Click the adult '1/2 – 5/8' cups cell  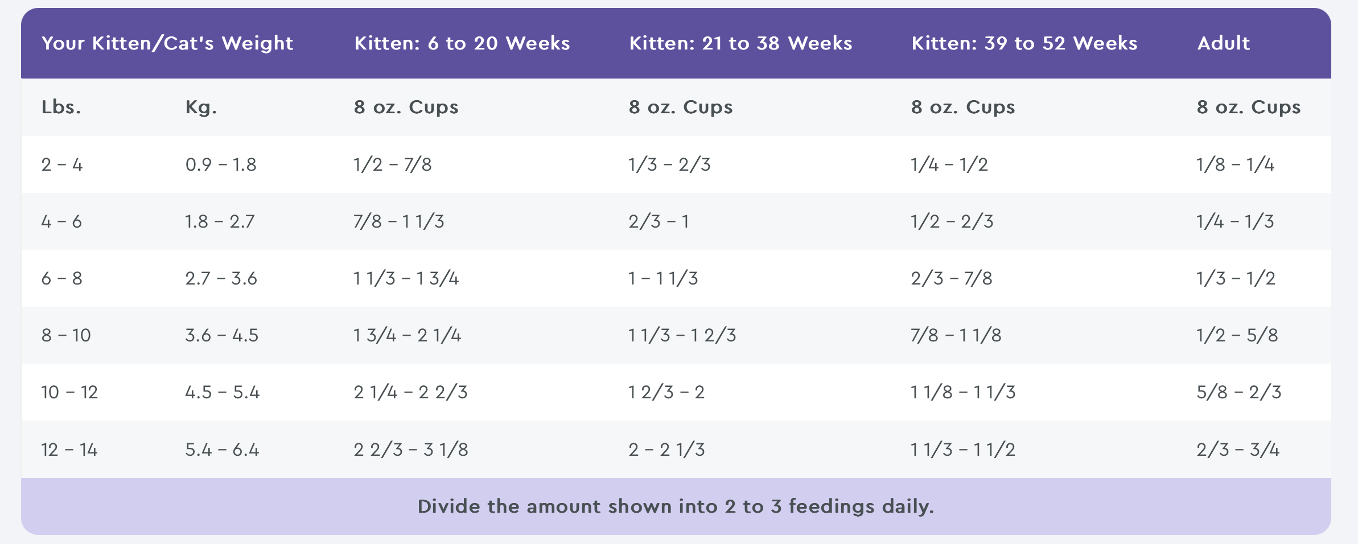coord(1237,335)
